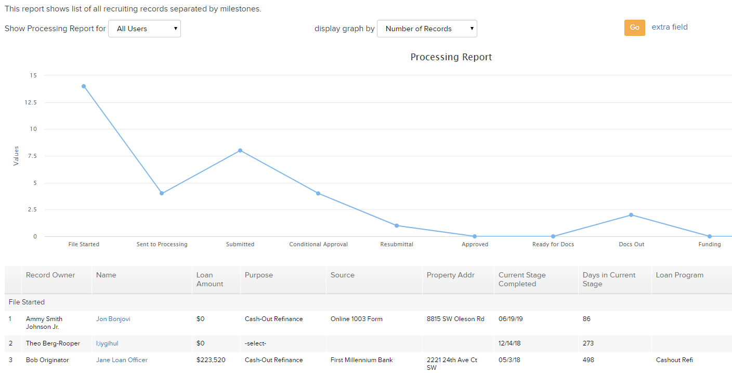Click the Conditional Approval data point
This screenshot has height=373, width=732.
(318, 193)
